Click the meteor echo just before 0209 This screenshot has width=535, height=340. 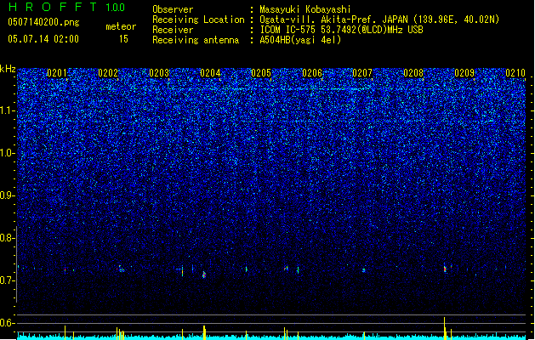[445, 269]
